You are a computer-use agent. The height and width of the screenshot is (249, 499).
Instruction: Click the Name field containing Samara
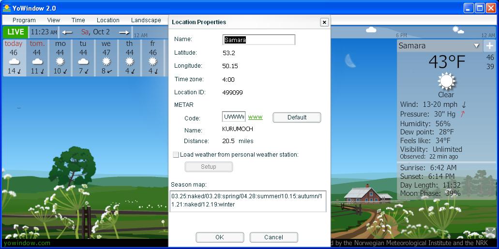(x=259, y=40)
